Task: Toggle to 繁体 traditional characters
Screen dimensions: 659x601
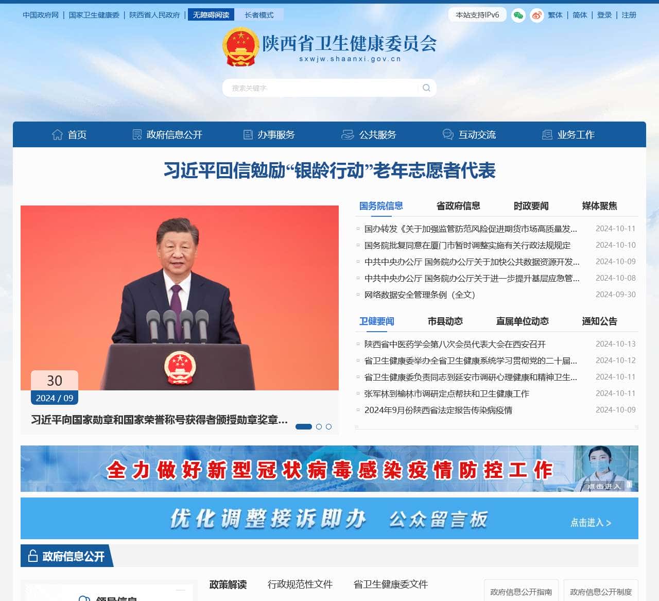Action: pos(555,15)
